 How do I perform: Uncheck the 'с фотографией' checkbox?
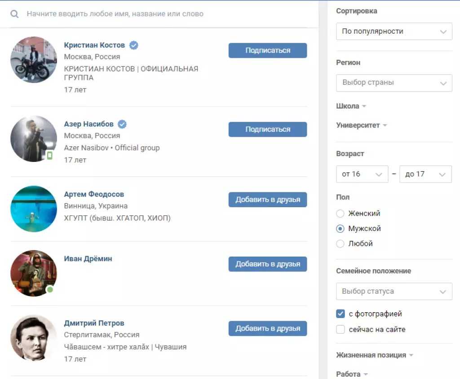pos(341,314)
